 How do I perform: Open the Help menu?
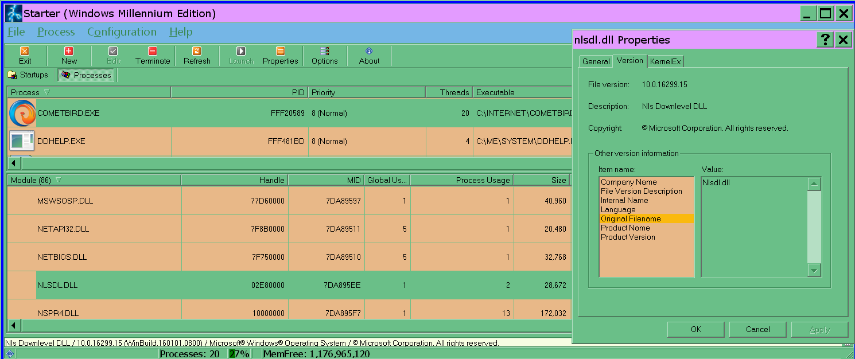point(181,32)
